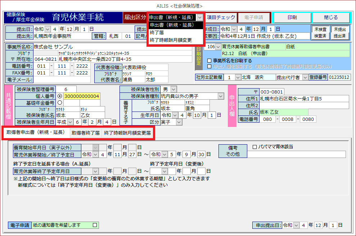356x236 pixels.
Task: Expand the 被保険者種別 dropdown
Action: point(220,96)
